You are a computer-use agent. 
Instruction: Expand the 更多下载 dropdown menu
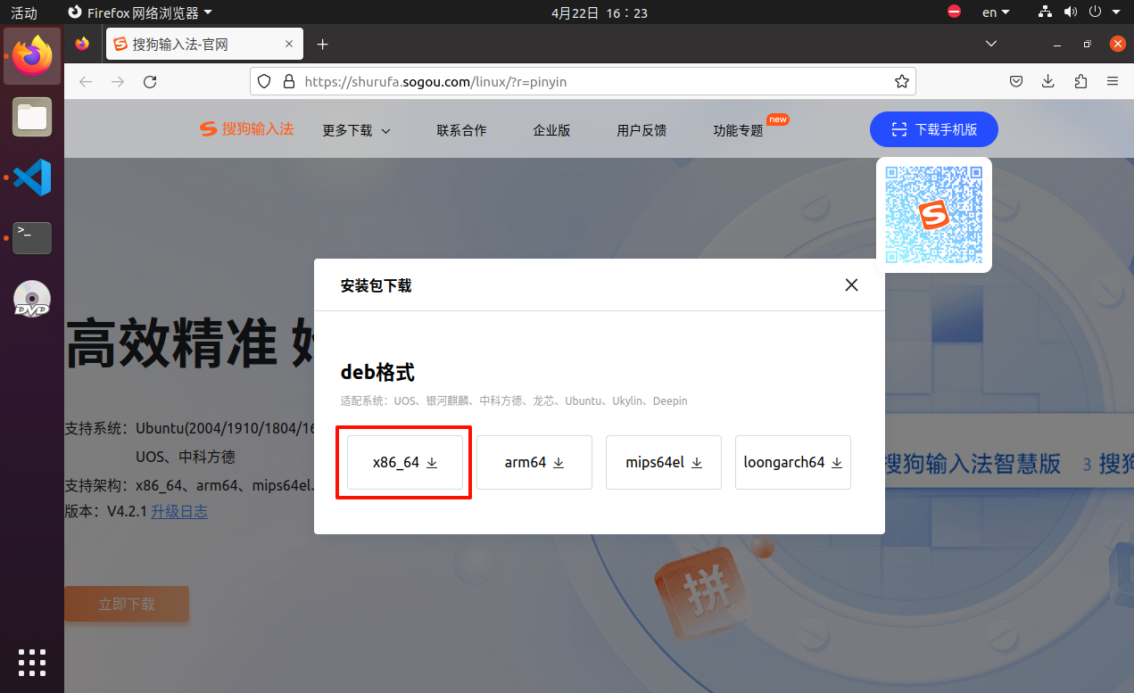click(x=357, y=130)
